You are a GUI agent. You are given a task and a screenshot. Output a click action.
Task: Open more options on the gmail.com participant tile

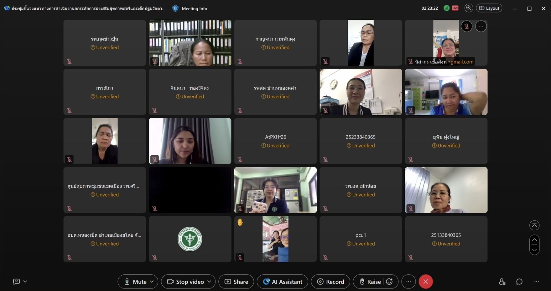click(x=481, y=26)
